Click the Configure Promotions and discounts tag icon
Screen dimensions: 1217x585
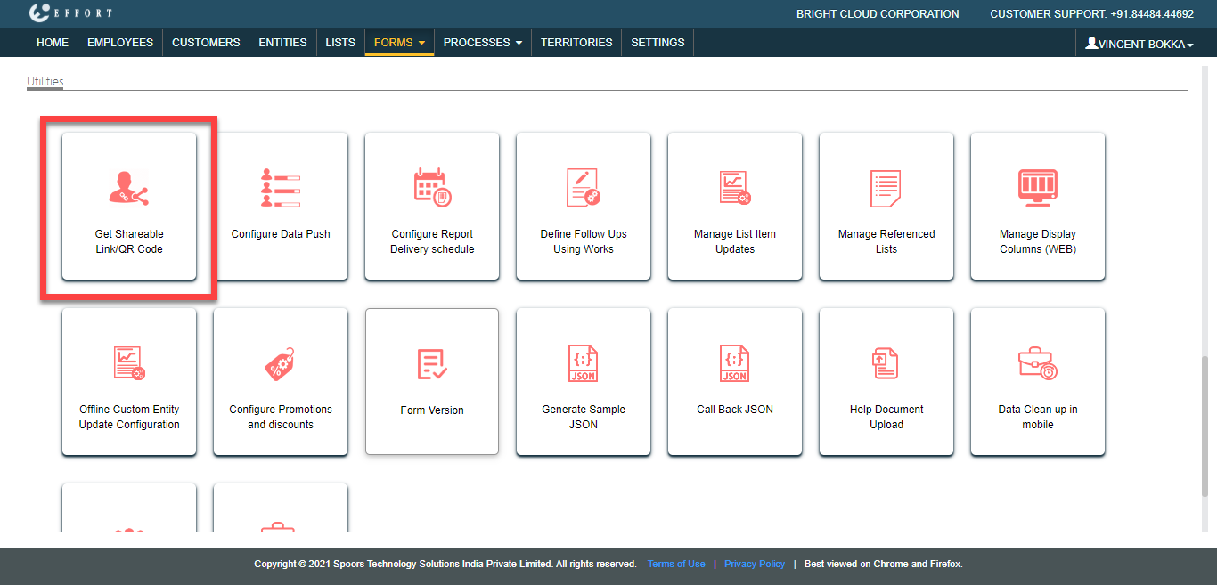tap(281, 363)
